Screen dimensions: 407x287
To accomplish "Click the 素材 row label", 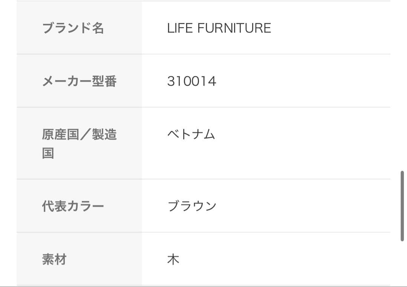I will click(x=54, y=259).
